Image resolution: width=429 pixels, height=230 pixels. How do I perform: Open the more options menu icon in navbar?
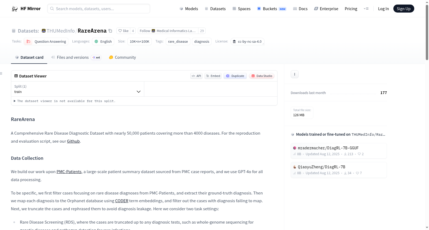click(366, 9)
